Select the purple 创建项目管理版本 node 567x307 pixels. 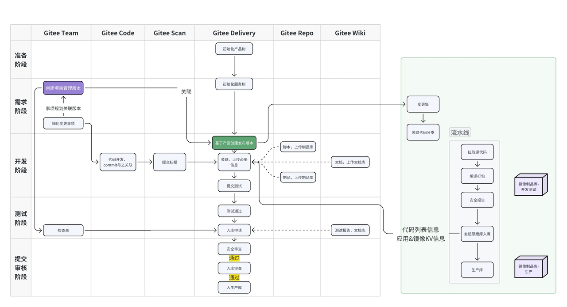click(63, 88)
